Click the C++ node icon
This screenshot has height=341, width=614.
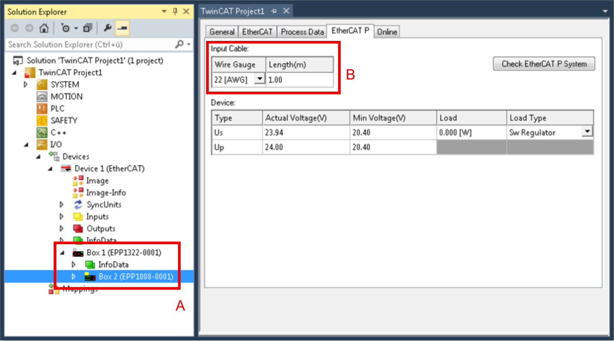(x=42, y=133)
